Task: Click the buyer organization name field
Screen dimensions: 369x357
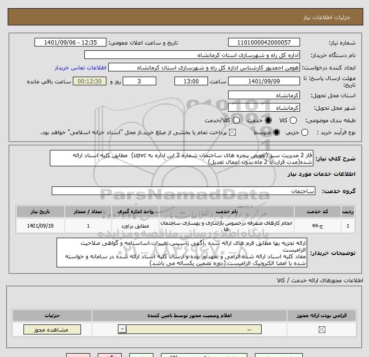Action: coord(192,55)
